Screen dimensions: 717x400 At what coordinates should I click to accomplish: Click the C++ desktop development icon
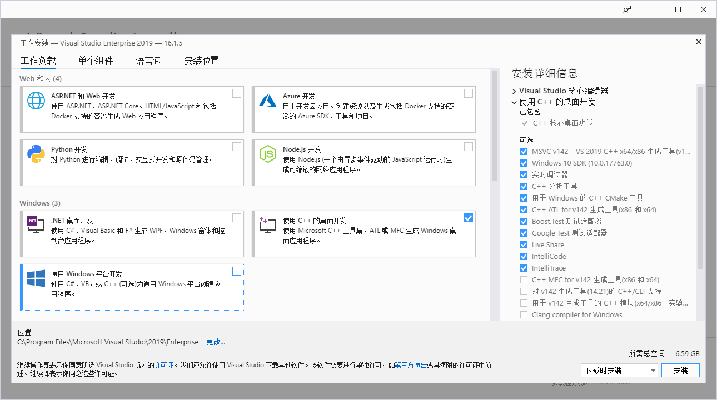268,224
